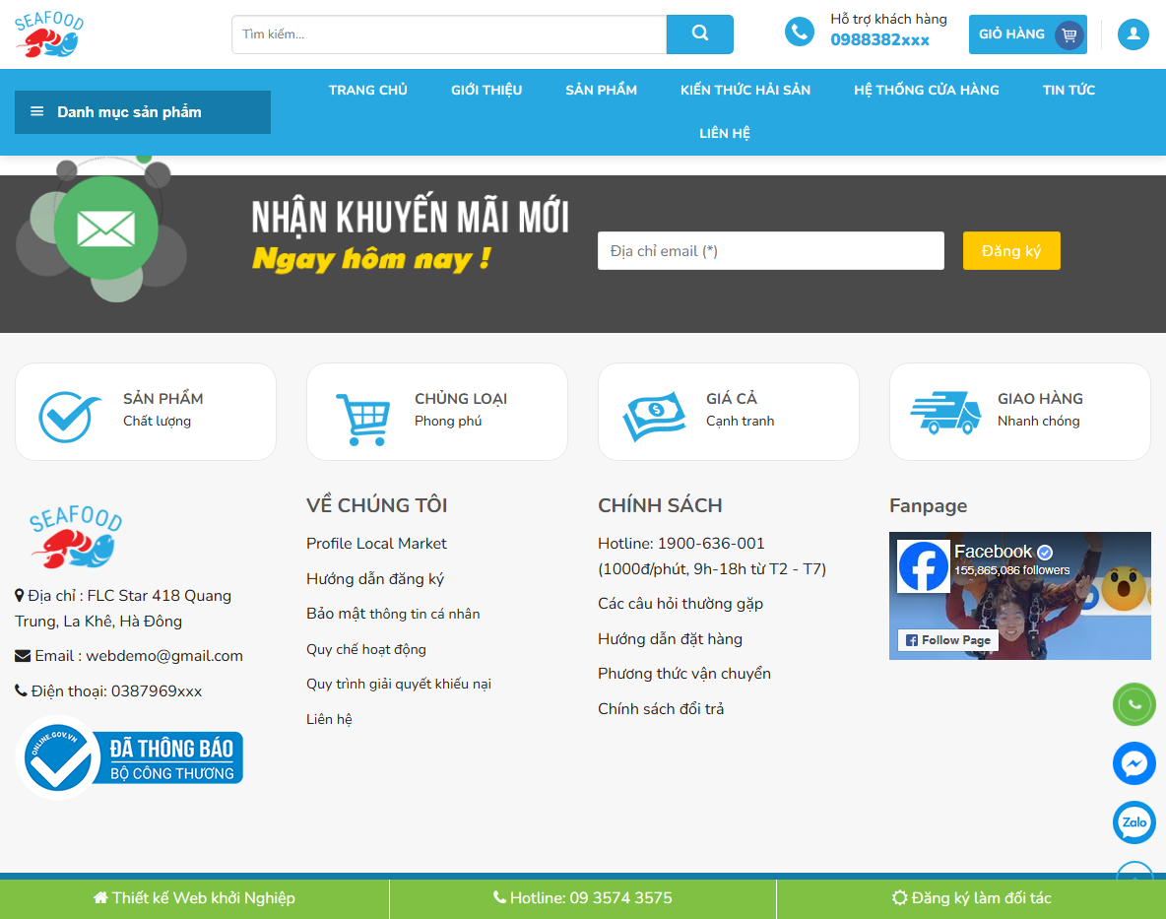Open the Hướng dẫn đặt hàng link
Screen dimensions: 1166x919
point(670,639)
